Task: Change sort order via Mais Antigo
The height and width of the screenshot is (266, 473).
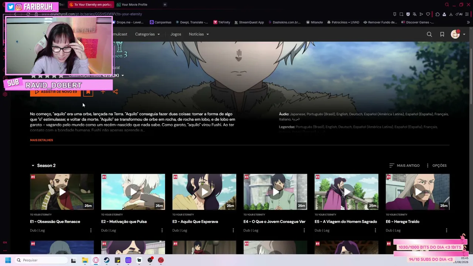Action: pos(404,166)
